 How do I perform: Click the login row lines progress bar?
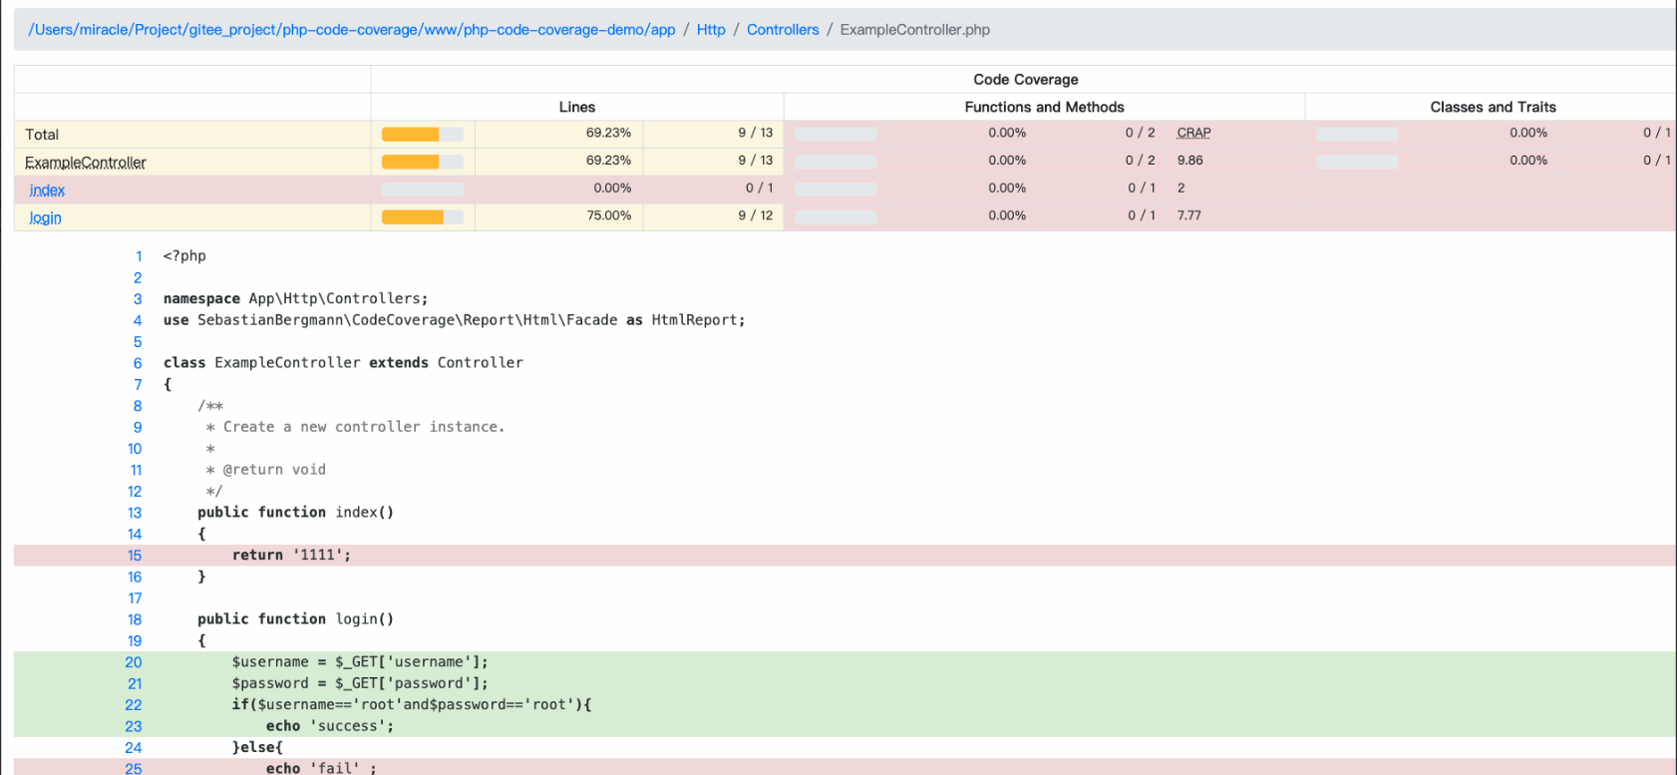pyautogui.click(x=423, y=217)
